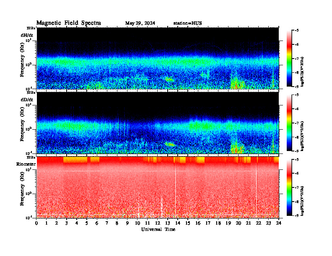Click hour label "12" on the time axis

(x=158, y=223)
